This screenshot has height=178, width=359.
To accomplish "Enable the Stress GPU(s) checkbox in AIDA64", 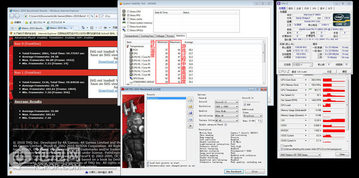I will coord(128,30).
